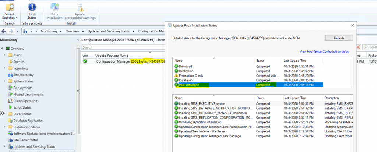This screenshot has height=152, width=377.
Task: Open View Post-Setup Configuration tasks link
Action: (324, 52)
